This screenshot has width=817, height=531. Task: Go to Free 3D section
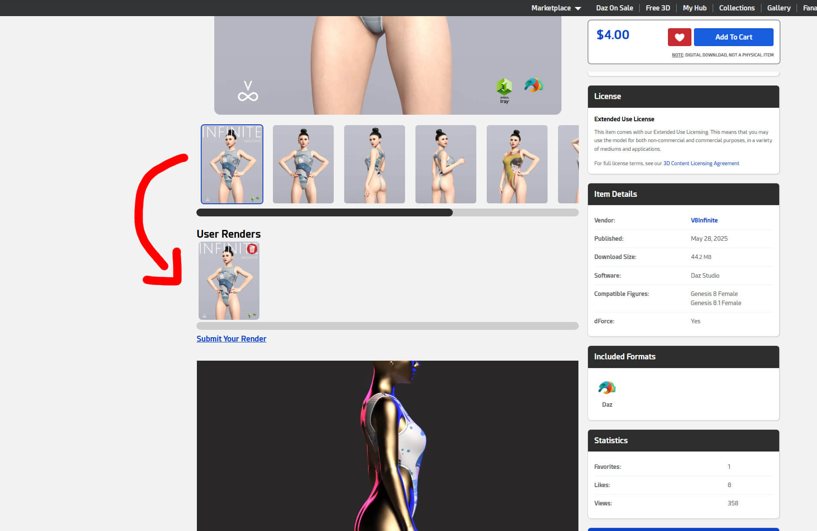click(x=658, y=8)
